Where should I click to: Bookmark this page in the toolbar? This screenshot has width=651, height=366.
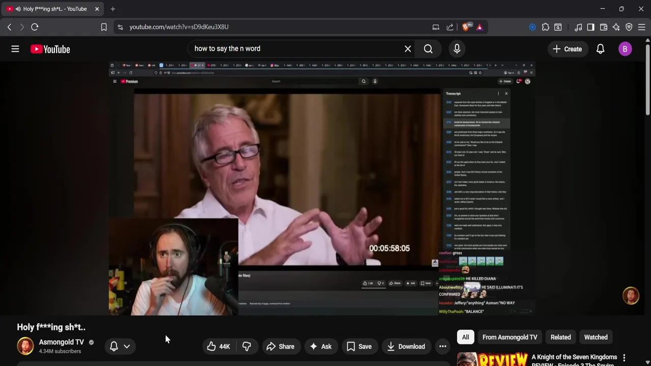tap(104, 27)
